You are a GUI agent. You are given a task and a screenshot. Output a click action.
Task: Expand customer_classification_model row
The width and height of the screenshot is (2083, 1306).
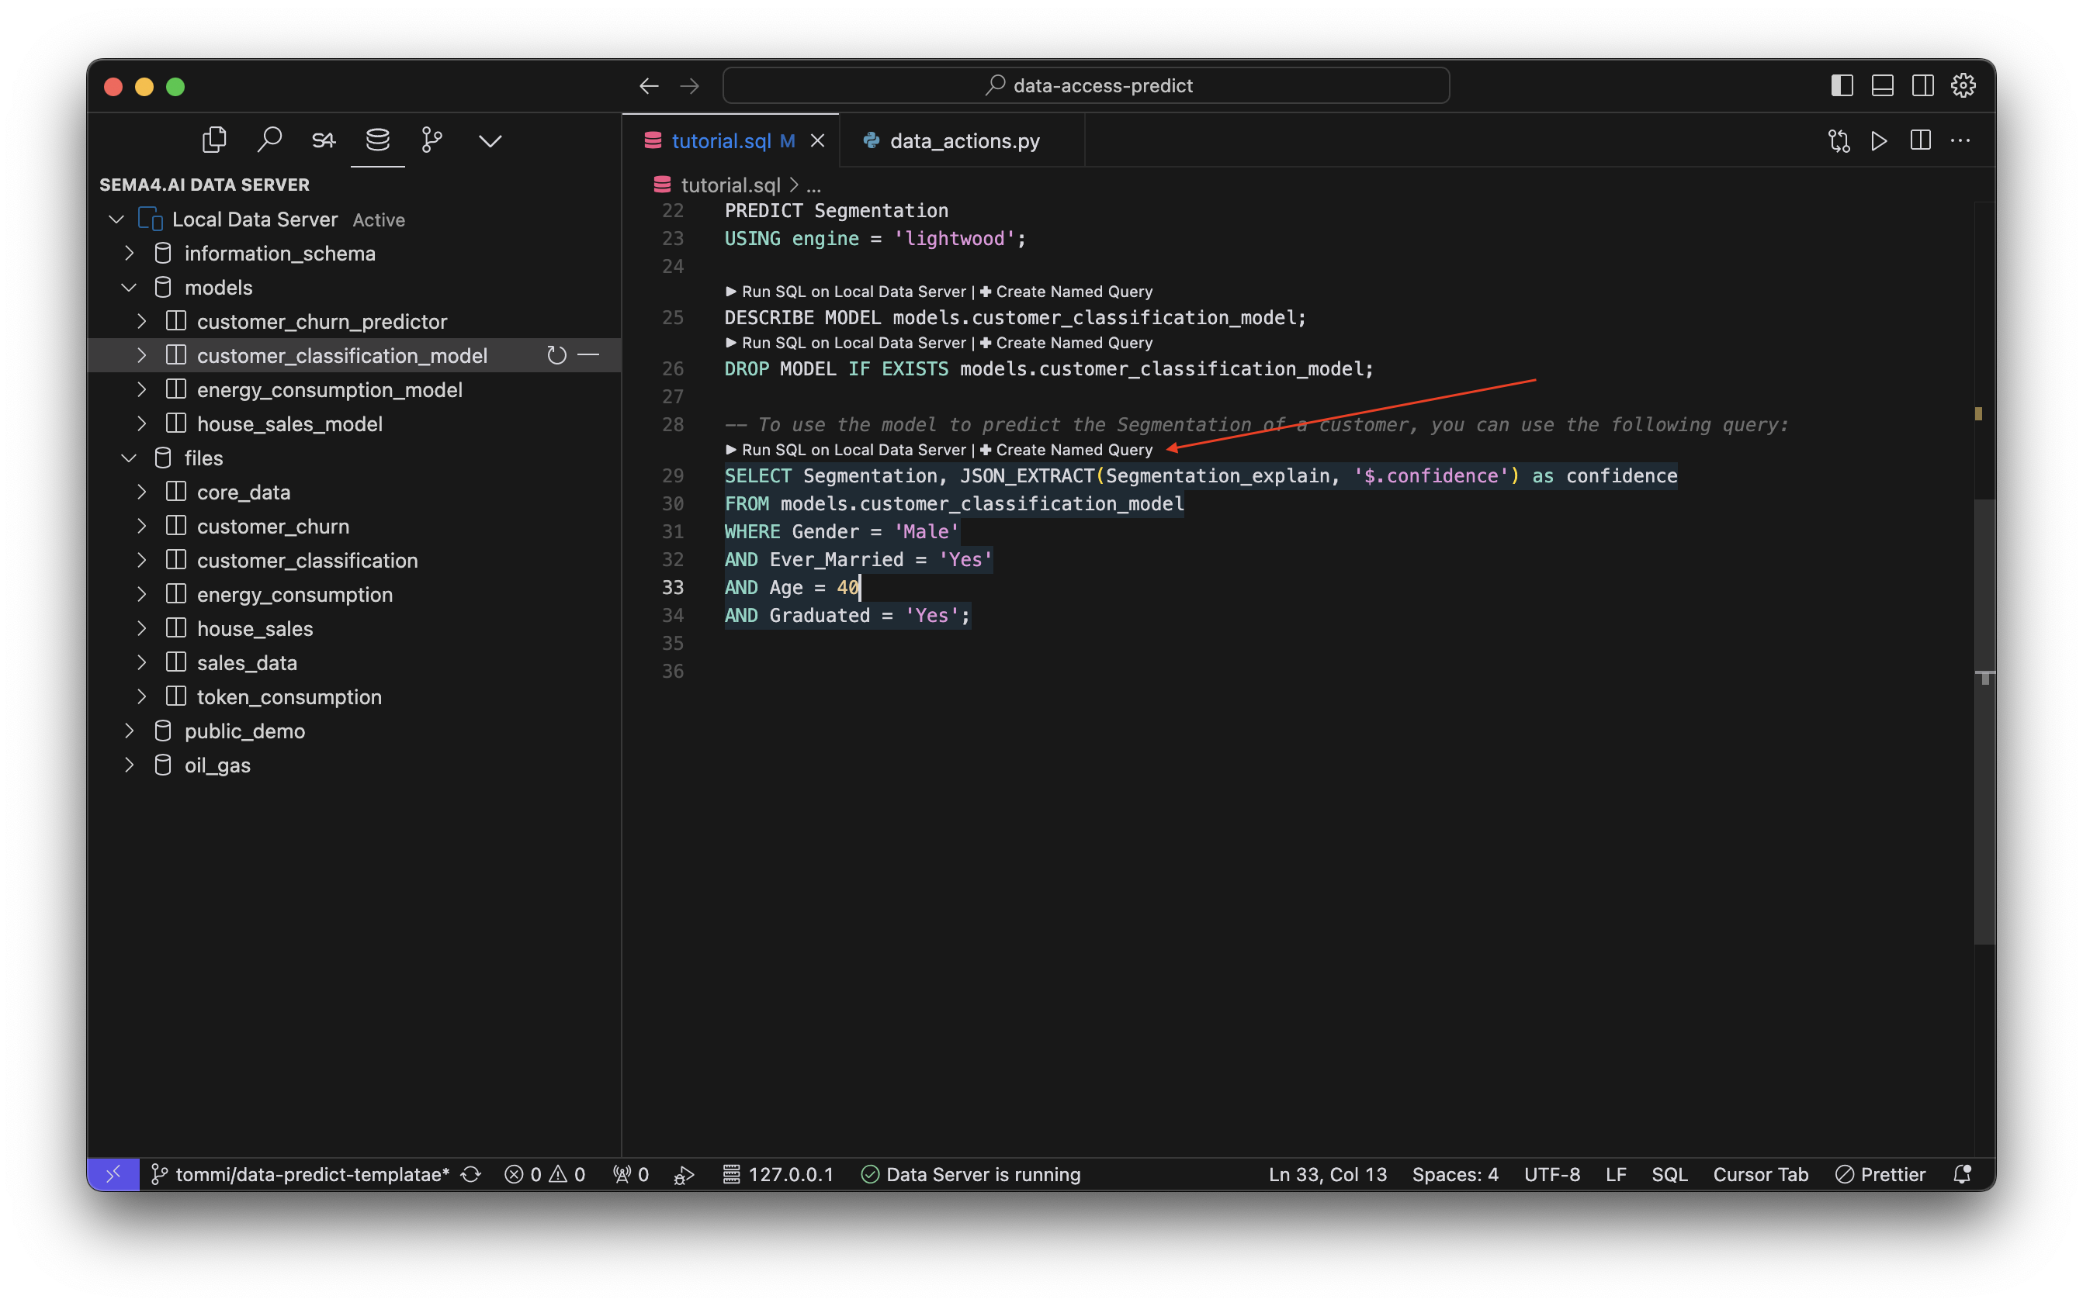141,355
